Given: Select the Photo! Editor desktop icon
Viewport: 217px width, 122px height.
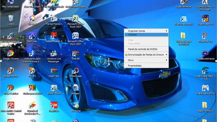Looking at the screenshot, I should (54, 88).
